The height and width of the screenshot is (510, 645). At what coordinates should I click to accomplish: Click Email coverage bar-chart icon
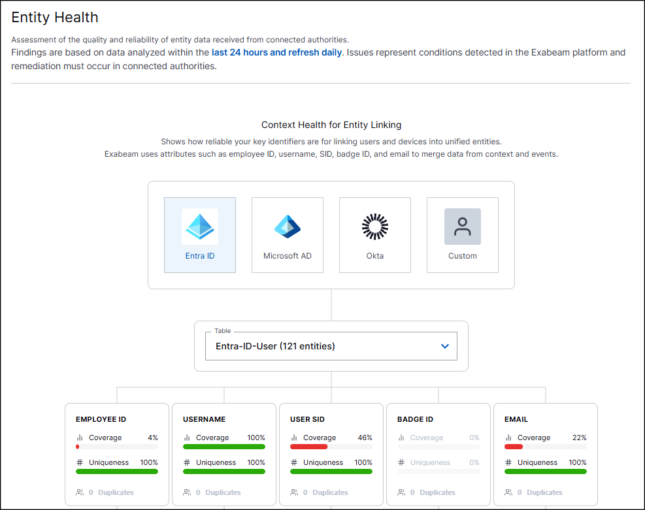508,438
